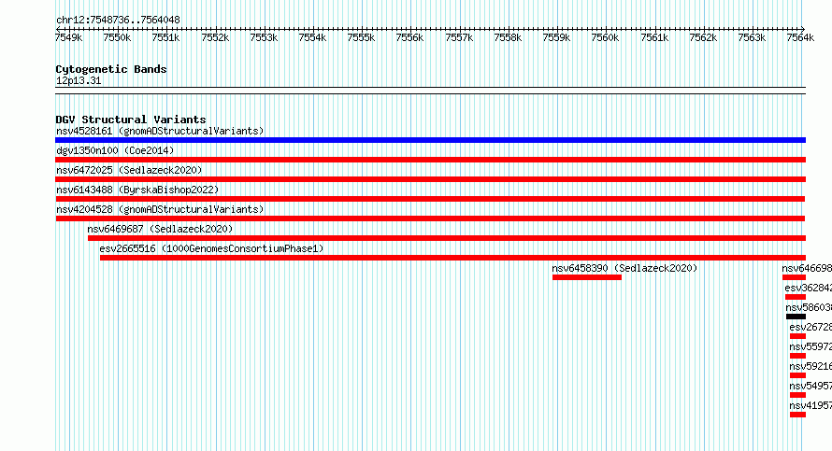Screen dimensions: 832x451
Task: Select the red bar under nsv54957
Action: coord(797,395)
